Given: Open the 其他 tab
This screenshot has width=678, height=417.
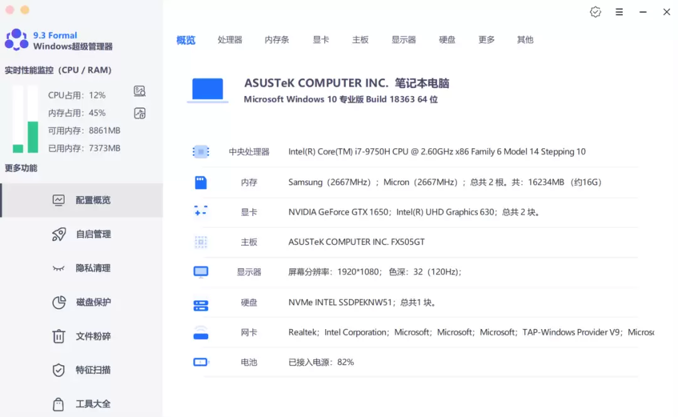Looking at the screenshot, I should click(525, 40).
